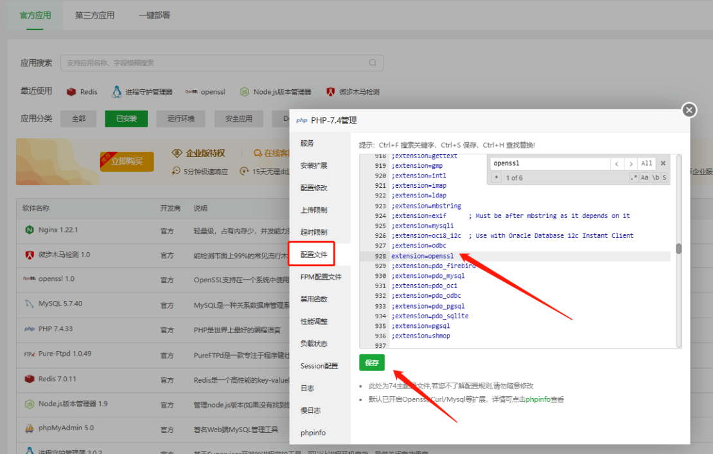Open recently used openssl icon
Screen dimensions: 713x454
point(191,91)
